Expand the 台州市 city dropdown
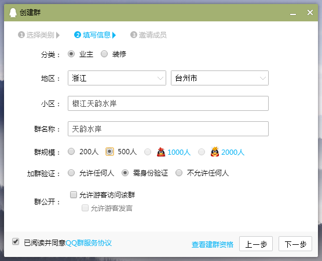 [219, 78]
